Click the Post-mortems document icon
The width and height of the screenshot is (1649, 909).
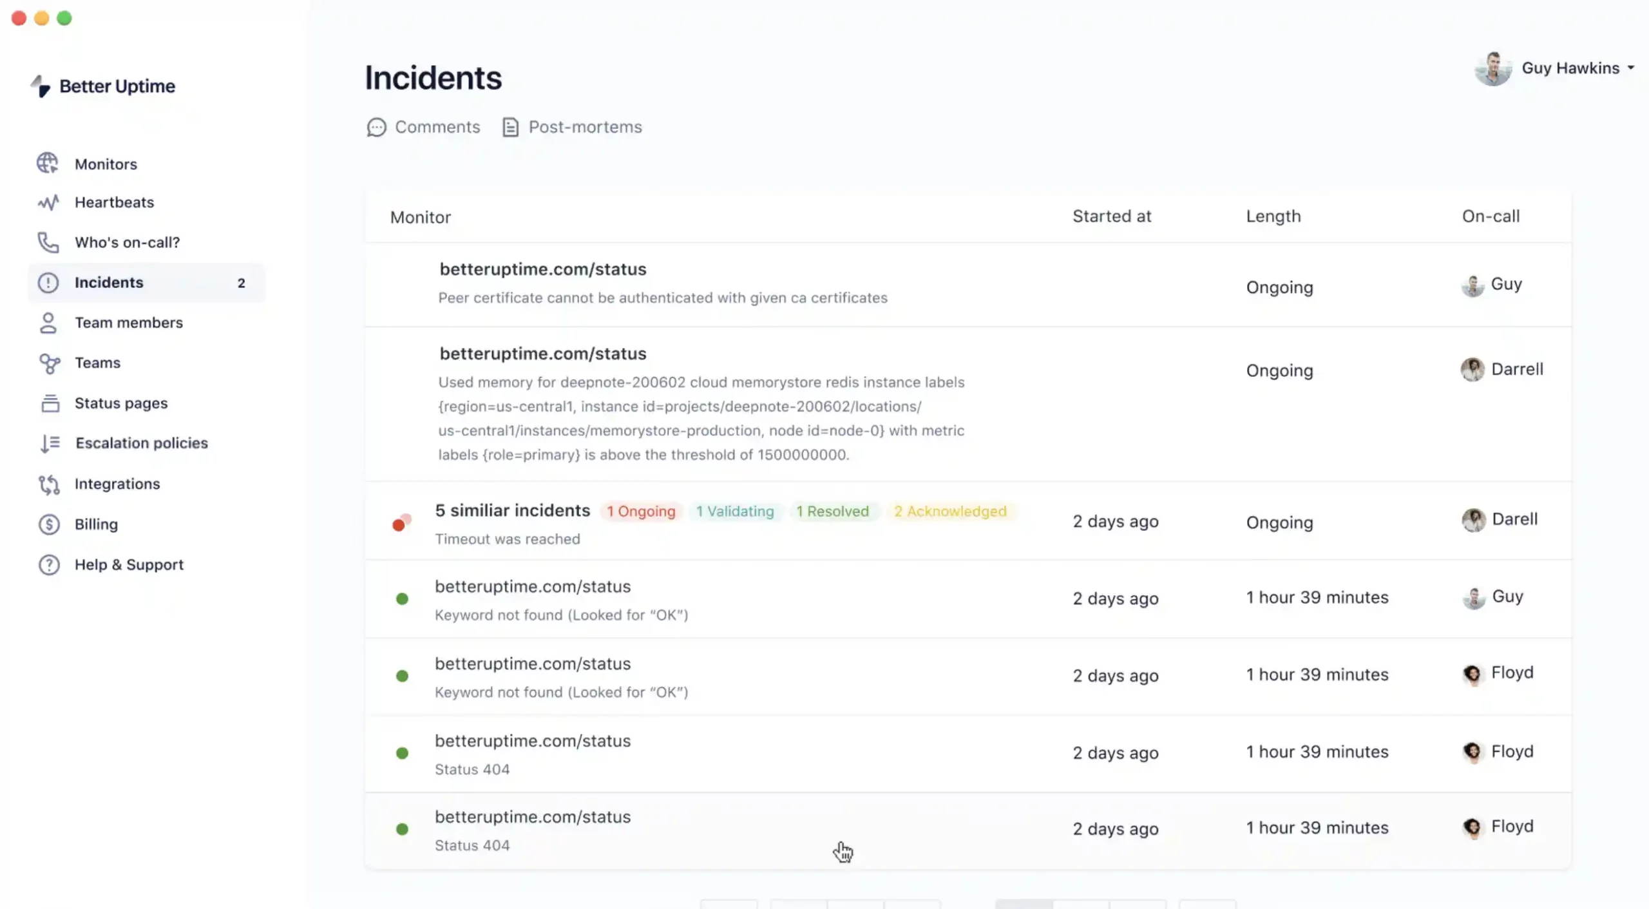(x=510, y=128)
